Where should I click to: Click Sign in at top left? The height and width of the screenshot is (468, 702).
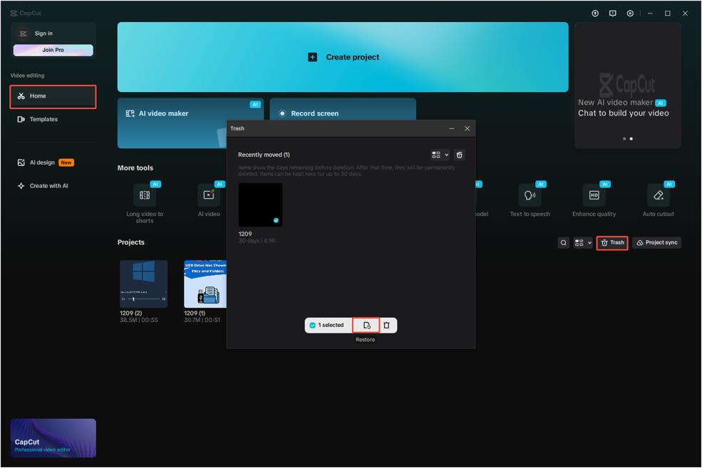coord(43,33)
